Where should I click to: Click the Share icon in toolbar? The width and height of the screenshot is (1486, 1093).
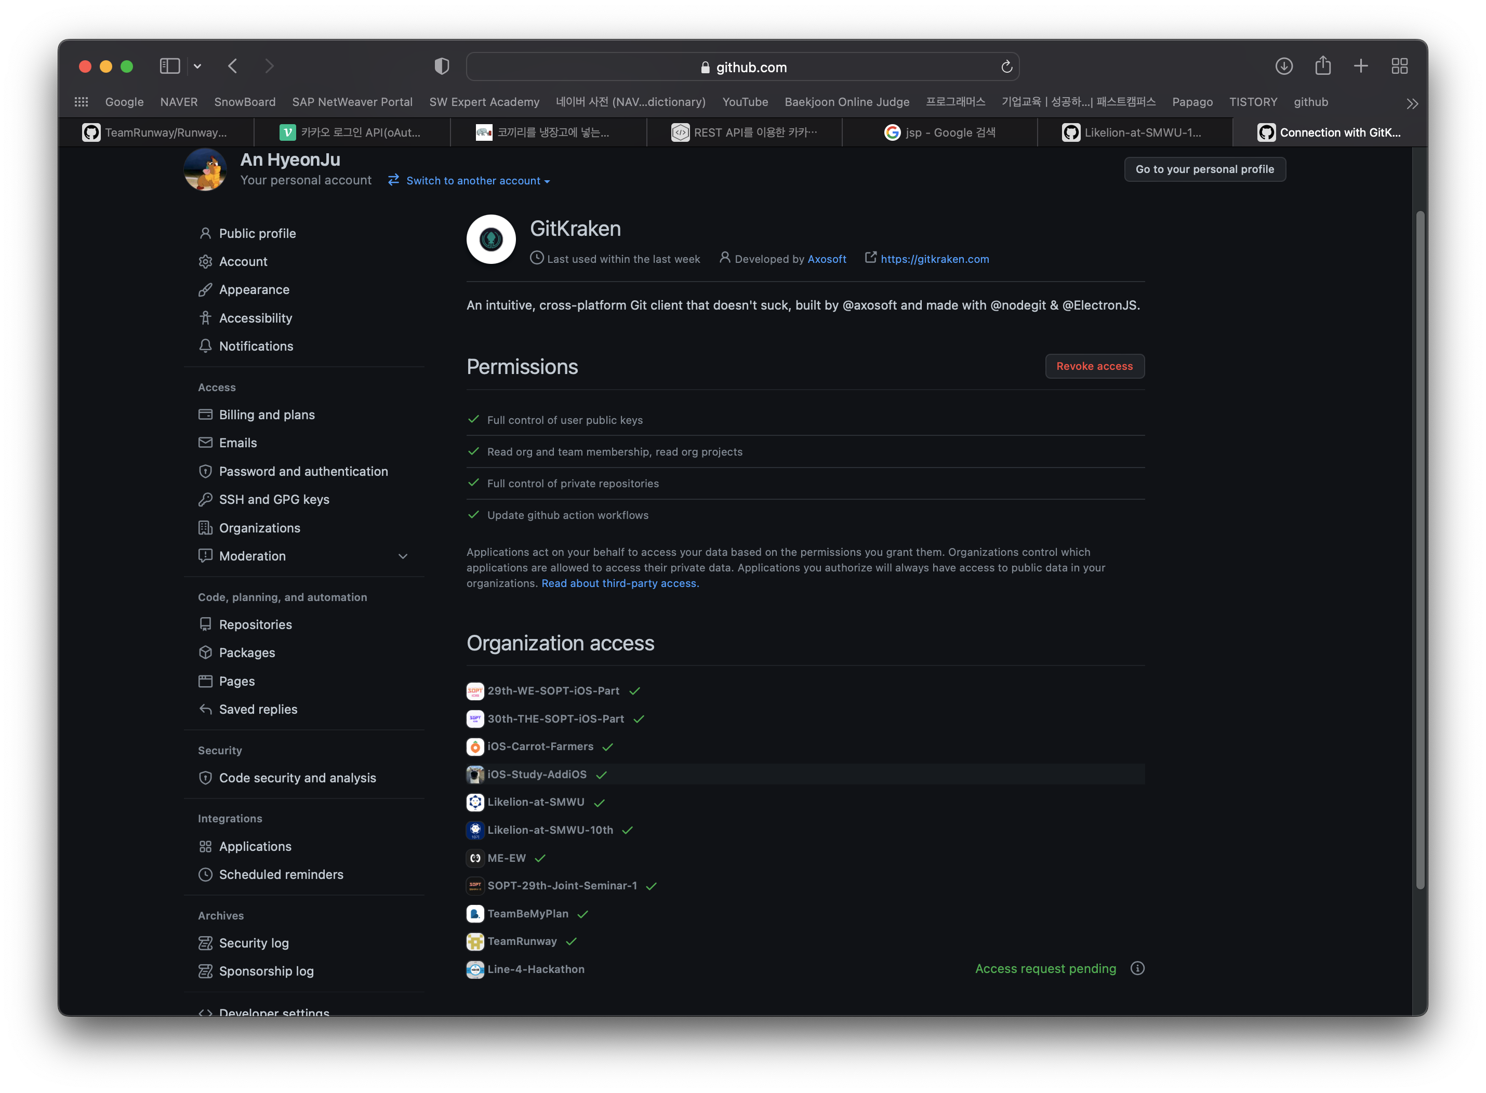[1322, 66]
